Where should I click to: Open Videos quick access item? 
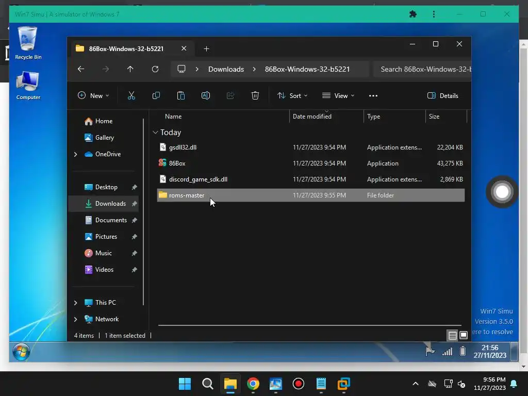click(x=104, y=269)
